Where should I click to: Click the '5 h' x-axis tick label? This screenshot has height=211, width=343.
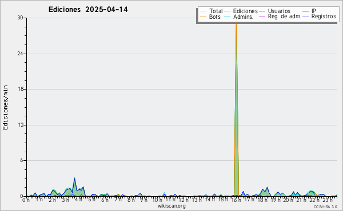[91, 200]
